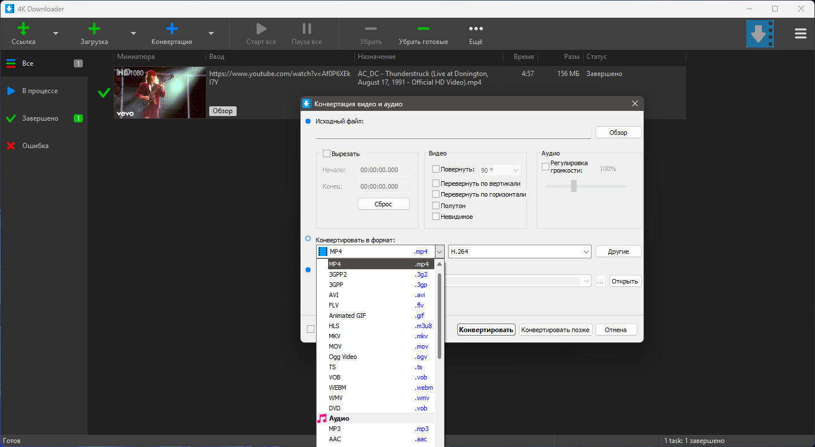Screen dimensions: 815x447
Task: Open the H.264 codec dropdown
Action: tap(520, 252)
